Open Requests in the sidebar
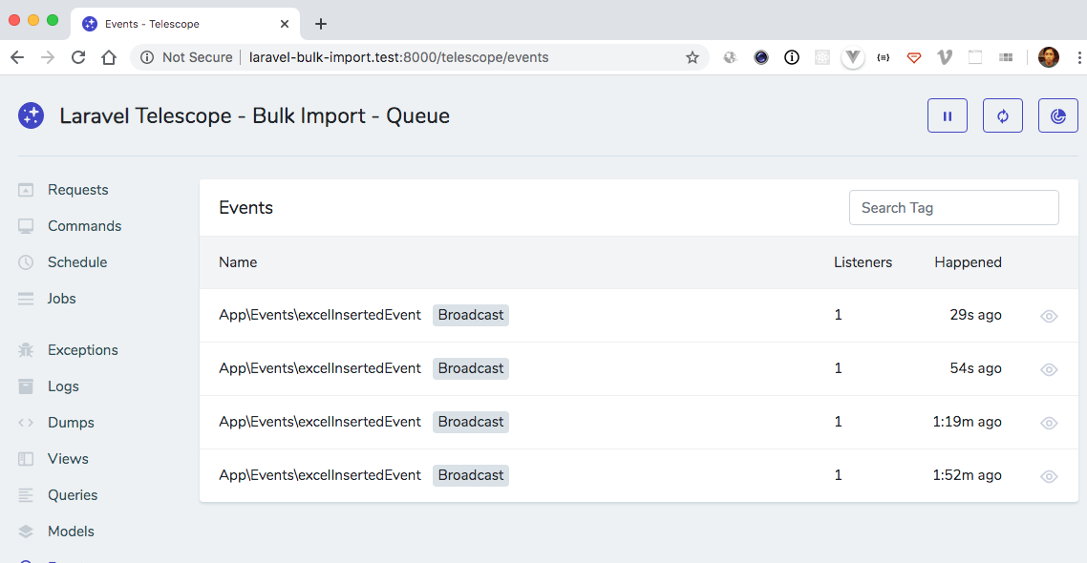 pos(77,190)
